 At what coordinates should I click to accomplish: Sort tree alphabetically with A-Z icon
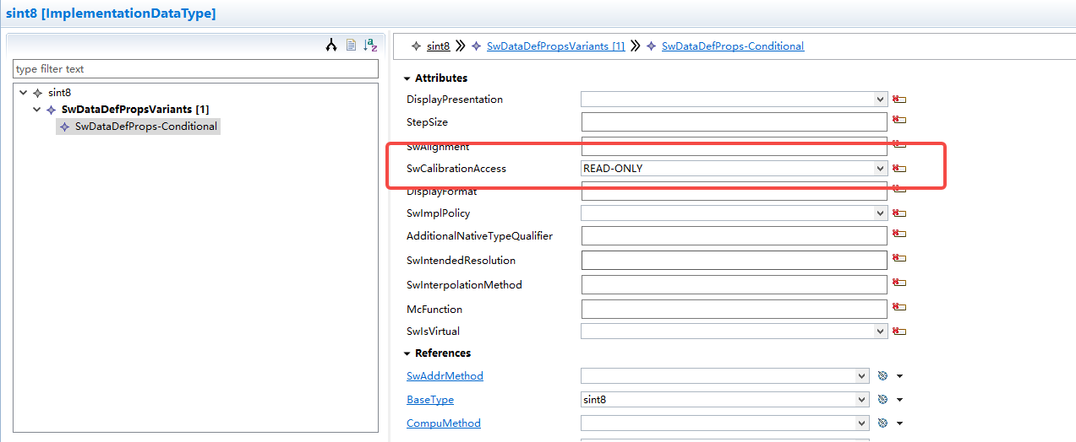pyautogui.click(x=370, y=46)
